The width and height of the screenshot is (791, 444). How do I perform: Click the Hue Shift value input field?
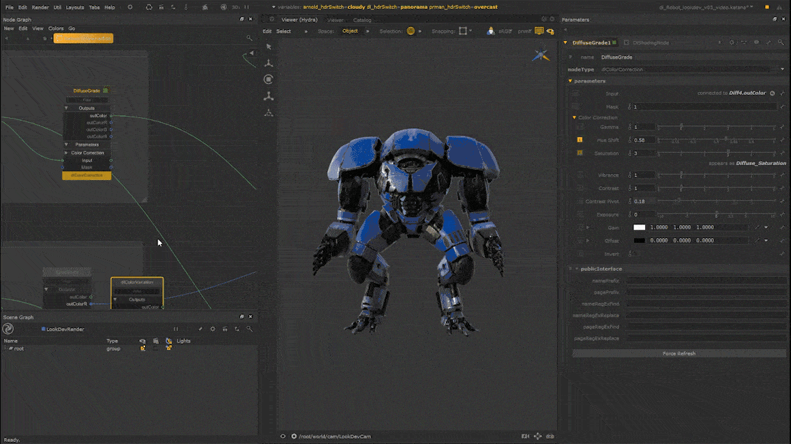point(644,140)
